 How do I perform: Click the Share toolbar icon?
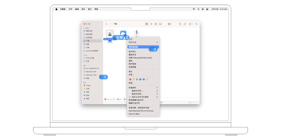pos(180,24)
